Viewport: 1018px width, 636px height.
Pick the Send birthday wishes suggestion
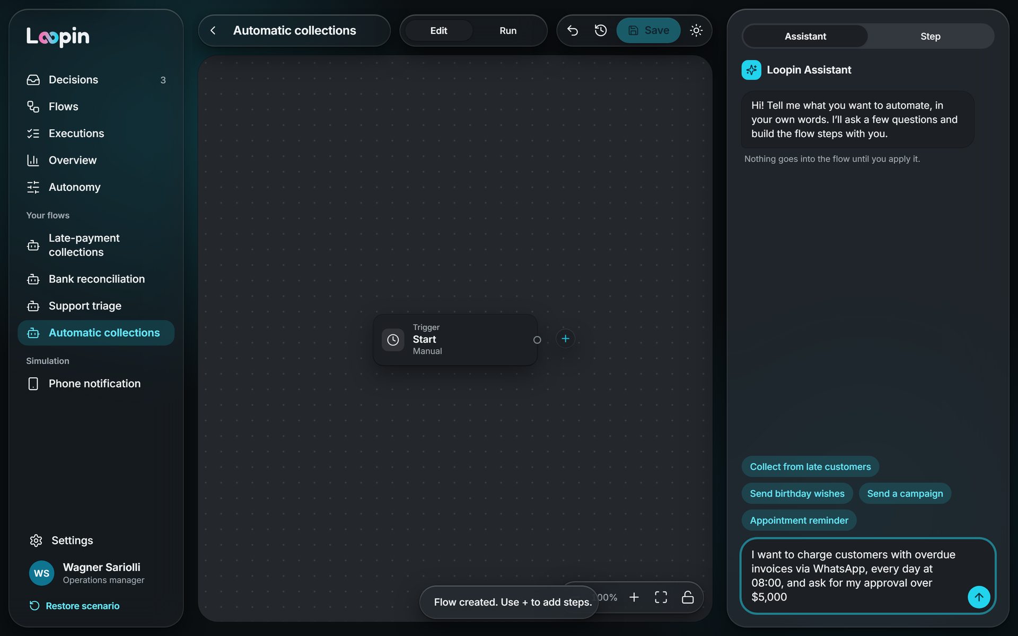click(797, 494)
